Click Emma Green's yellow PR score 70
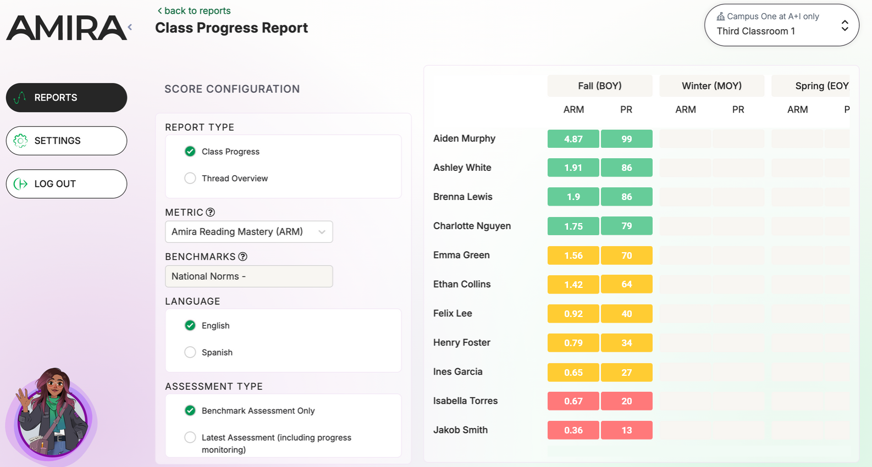This screenshot has width=872, height=467. tap(626, 255)
